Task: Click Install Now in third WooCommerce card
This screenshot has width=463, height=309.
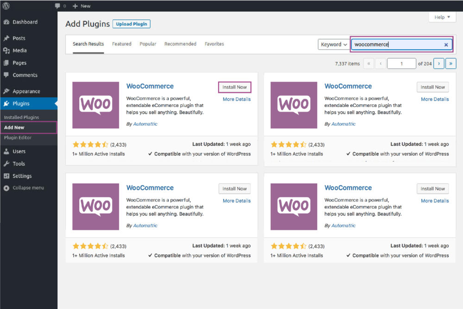Action: coord(234,189)
